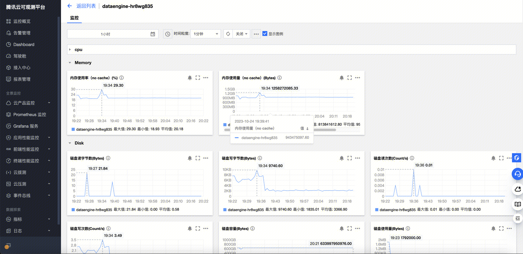Click info icon next to 磁盘读次数(Count/s)
Image resolution: width=523 pixels, height=254 pixels.
click(x=412, y=158)
